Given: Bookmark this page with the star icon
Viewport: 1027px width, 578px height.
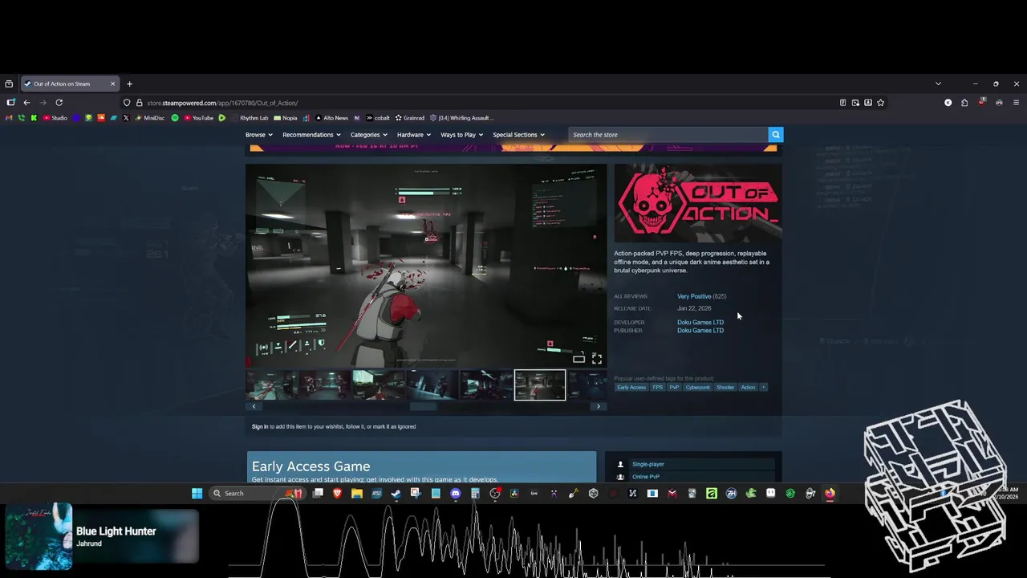Looking at the screenshot, I should tap(880, 103).
